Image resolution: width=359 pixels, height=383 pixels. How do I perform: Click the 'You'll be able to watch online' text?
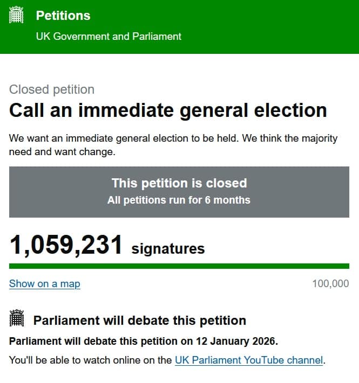pos(91,360)
